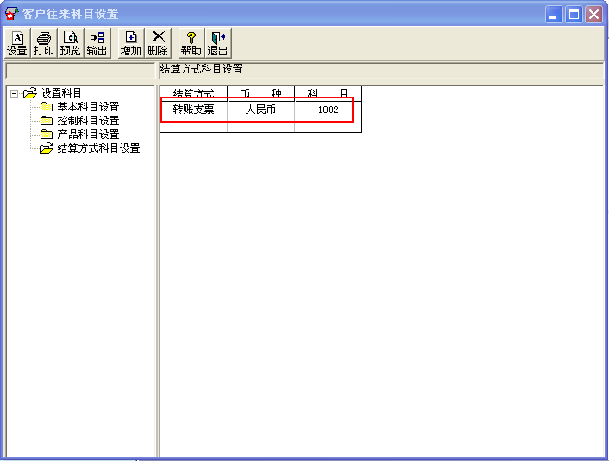Viewport: 609px width, 461px height.
Task: Click the 结算方式 column header
Action: coord(194,94)
